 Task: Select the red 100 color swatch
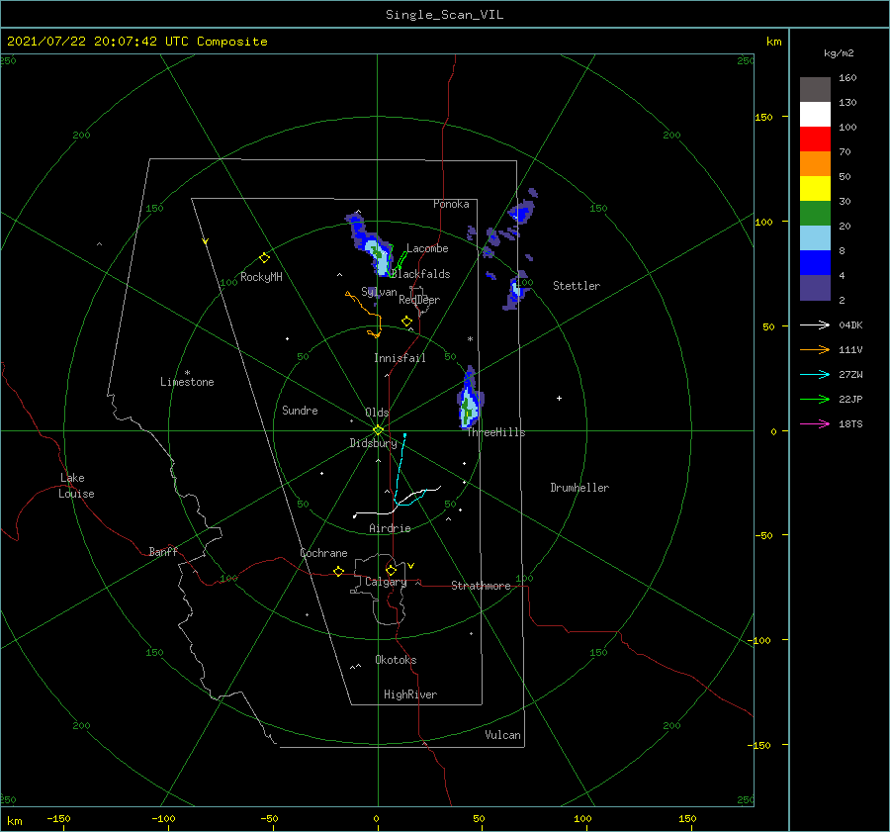[x=815, y=139]
